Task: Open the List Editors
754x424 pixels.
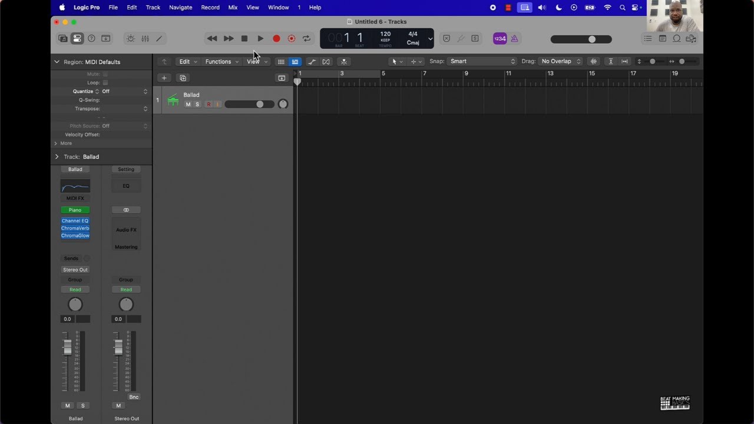Action: coord(648,39)
